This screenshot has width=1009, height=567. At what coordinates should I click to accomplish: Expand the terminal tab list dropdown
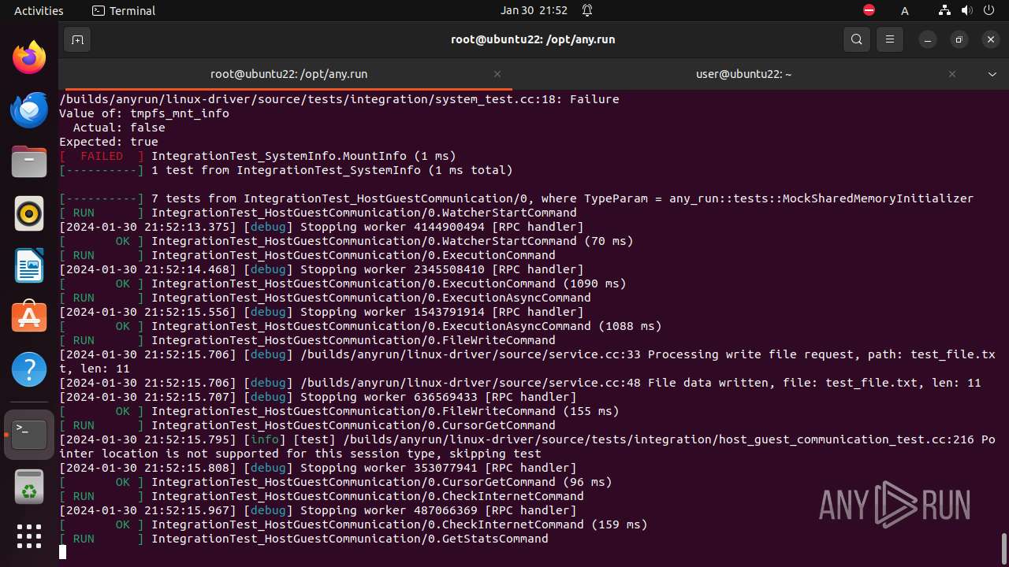tap(992, 74)
